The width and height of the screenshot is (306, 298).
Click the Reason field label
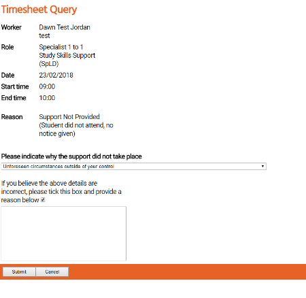pyautogui.click(x=12, y=117)
